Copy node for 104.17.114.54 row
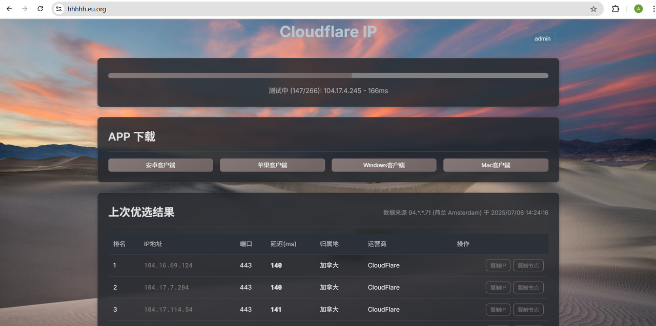This screenshot has width=656, height=326. click(x=528, y=310)
